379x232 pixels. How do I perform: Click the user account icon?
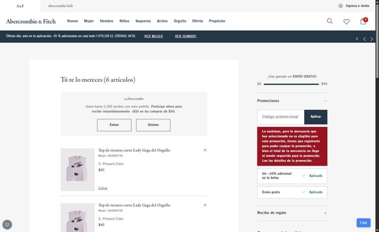340,6
